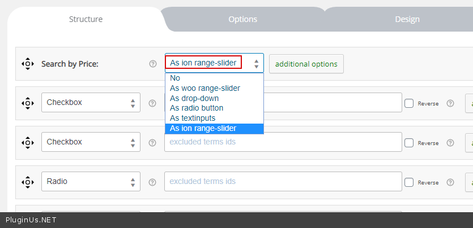Click the additional options button
473x228 pixels.
click(306, 64)
